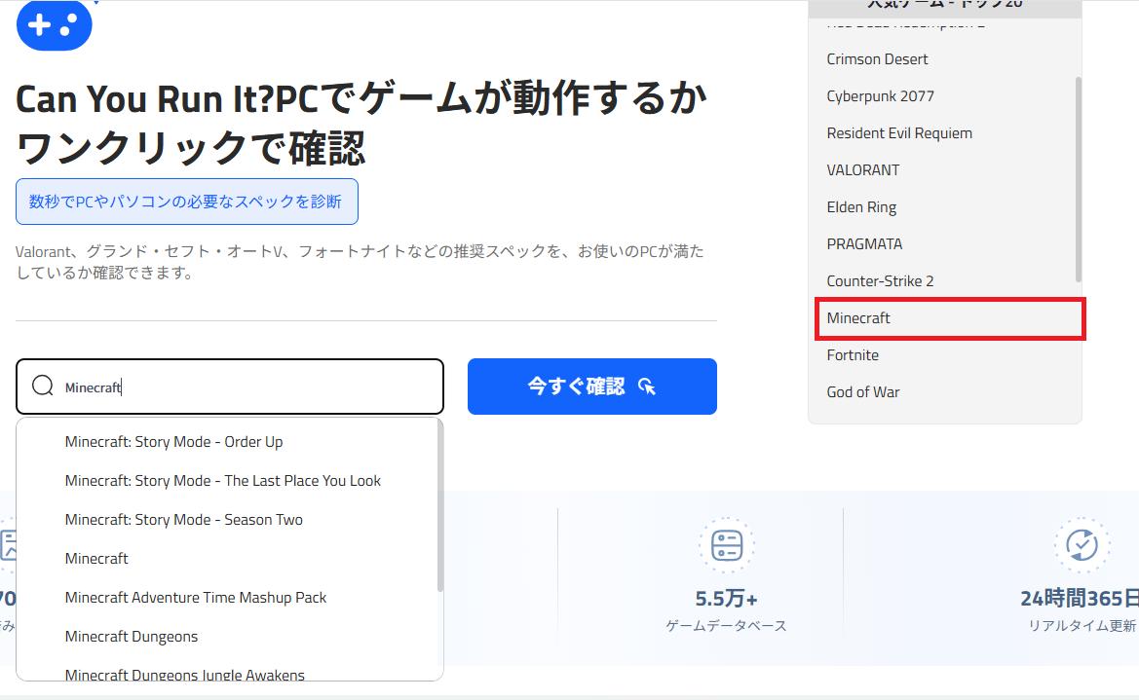Open Elden Ring in the popular games list
This screenshot has width=1139, height=700.
coord(861,207)
